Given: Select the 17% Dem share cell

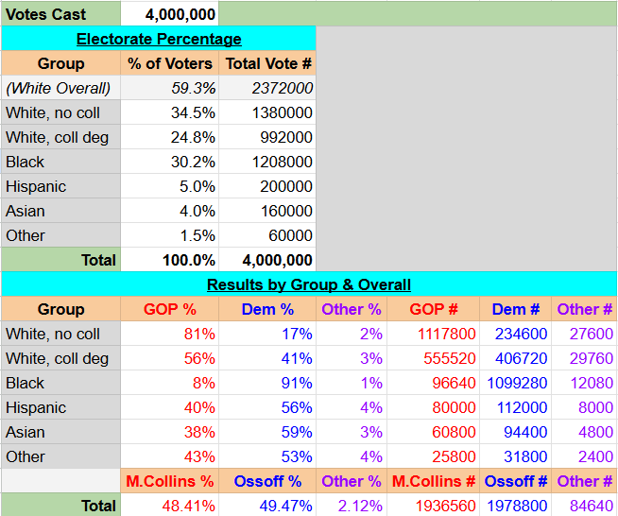Looking at the screenshot, I should pos(267,334).
